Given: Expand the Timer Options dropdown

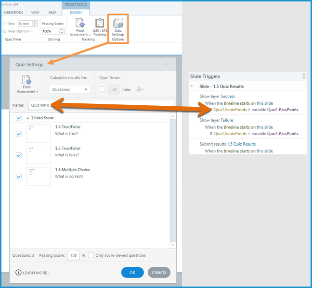Looking at the screenshot, I should (x=20, y=31).
